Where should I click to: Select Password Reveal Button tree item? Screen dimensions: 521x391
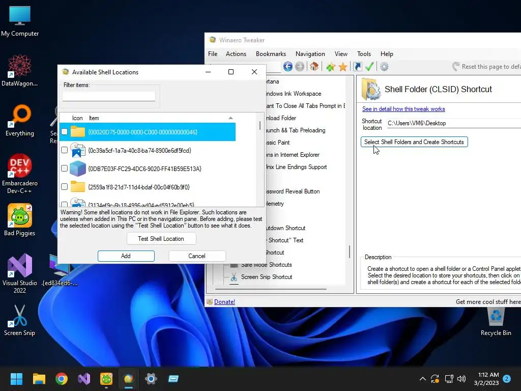293,191
